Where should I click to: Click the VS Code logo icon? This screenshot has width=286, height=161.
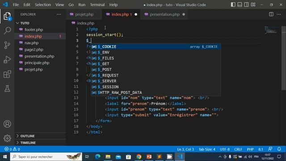5,4
